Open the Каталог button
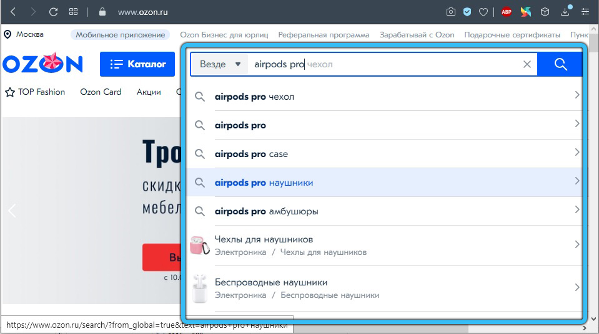The width and height of the screenshot is (599, 334). [137, 64]
